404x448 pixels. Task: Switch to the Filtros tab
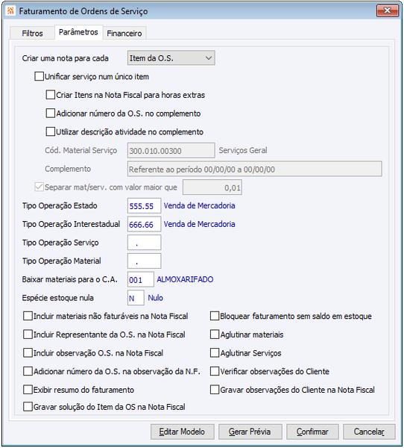click(x=32, y=33)
